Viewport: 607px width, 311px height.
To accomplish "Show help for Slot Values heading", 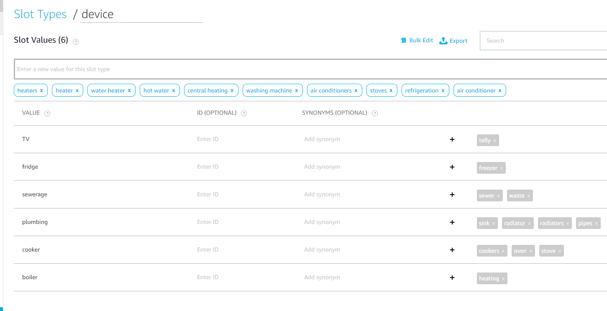I will (76, 41).
